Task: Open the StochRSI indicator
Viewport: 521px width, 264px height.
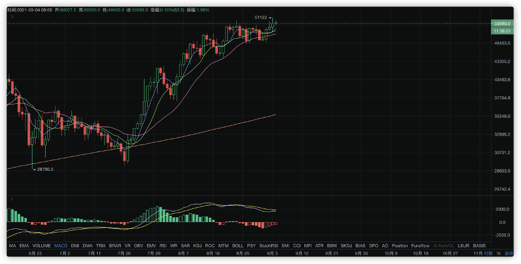Action: click(x=269, y=246)
